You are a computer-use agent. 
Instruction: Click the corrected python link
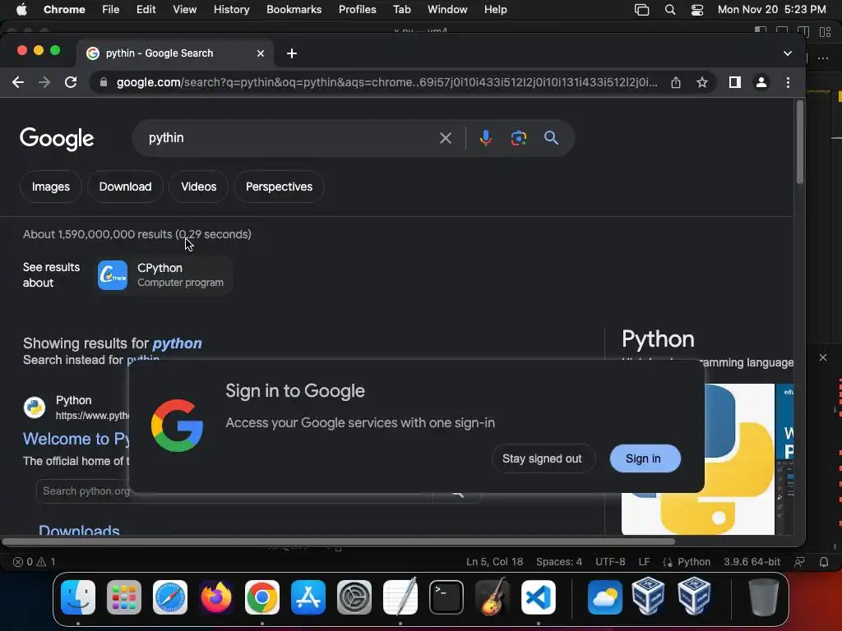178,343
